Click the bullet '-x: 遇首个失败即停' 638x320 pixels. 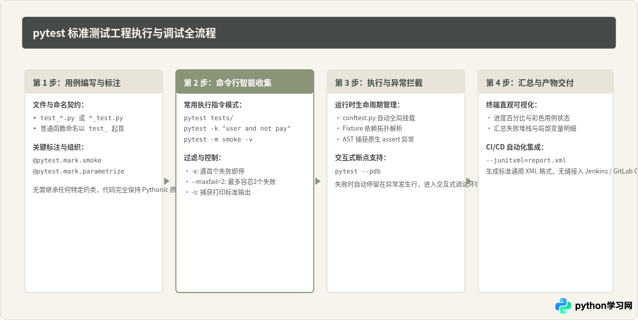pyautogui.click(x=214, y=171)
